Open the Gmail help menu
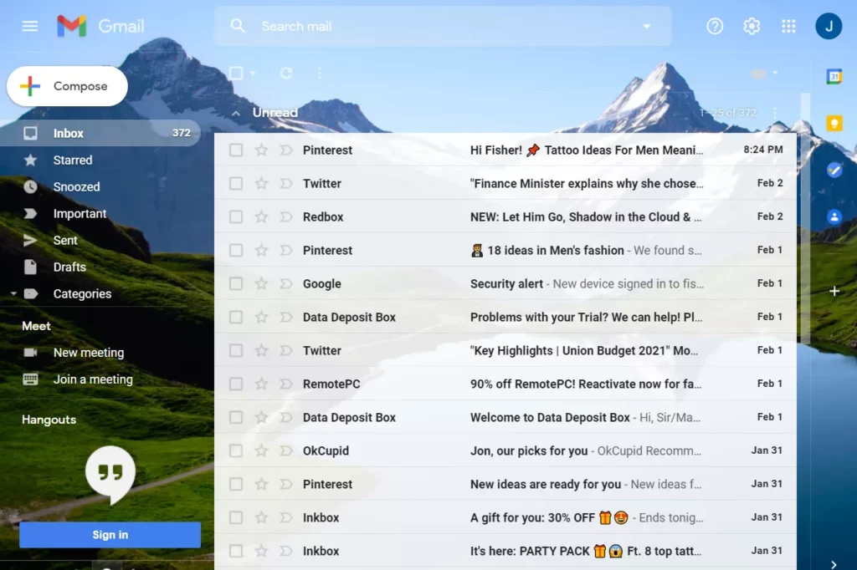Screen dimensions: 857x570 714,26
